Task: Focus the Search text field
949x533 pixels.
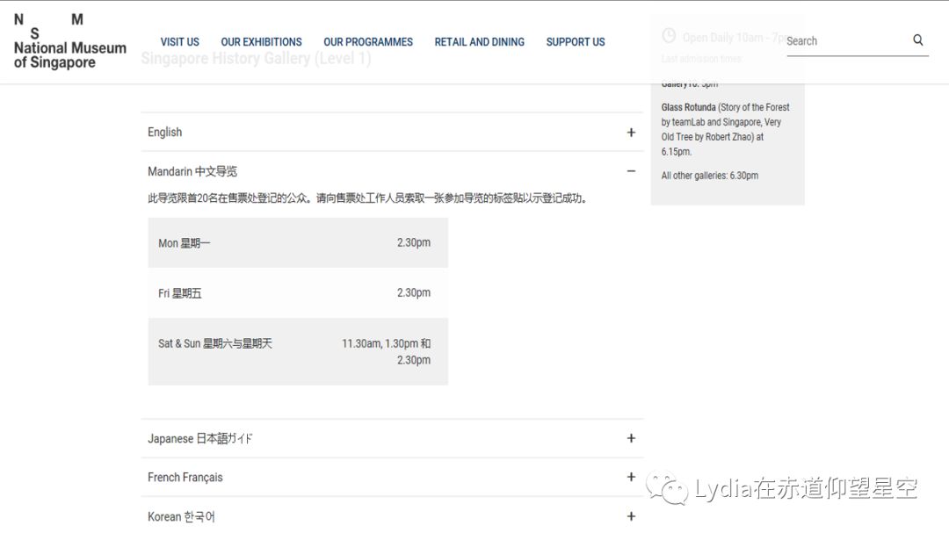Action: point(844,41)
